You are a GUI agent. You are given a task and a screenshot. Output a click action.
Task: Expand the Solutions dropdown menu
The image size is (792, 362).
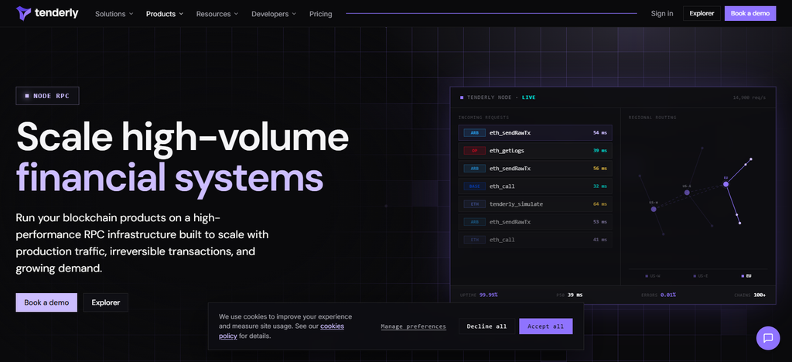[x=114, y=14]
